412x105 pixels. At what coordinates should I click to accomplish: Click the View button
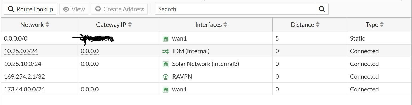74,9
